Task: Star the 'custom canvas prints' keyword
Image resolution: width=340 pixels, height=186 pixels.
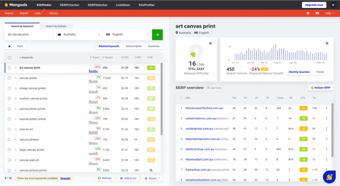Action: (16, 98)
